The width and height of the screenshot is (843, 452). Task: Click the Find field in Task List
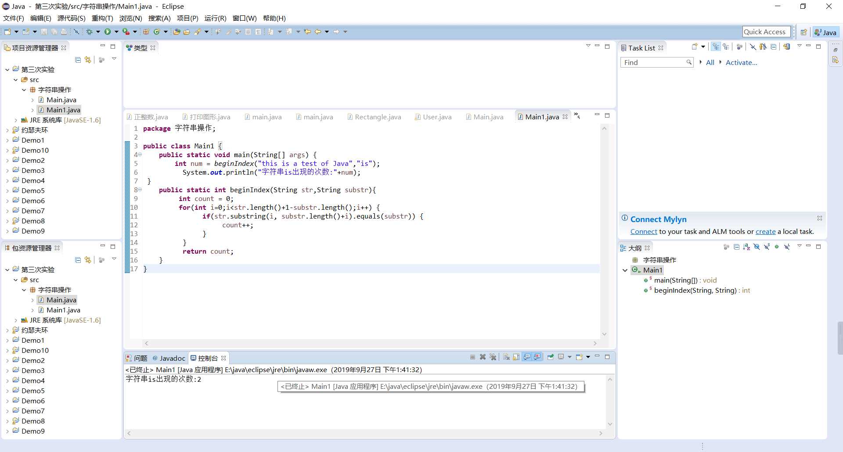pyautogui.click(x=657, y=62)
